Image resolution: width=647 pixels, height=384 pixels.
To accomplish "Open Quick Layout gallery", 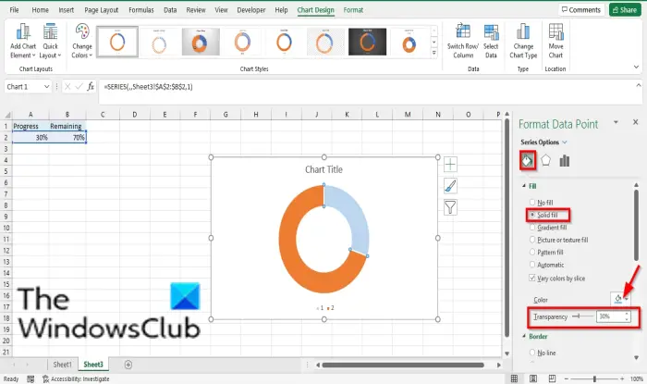I will tap(50, 42).
